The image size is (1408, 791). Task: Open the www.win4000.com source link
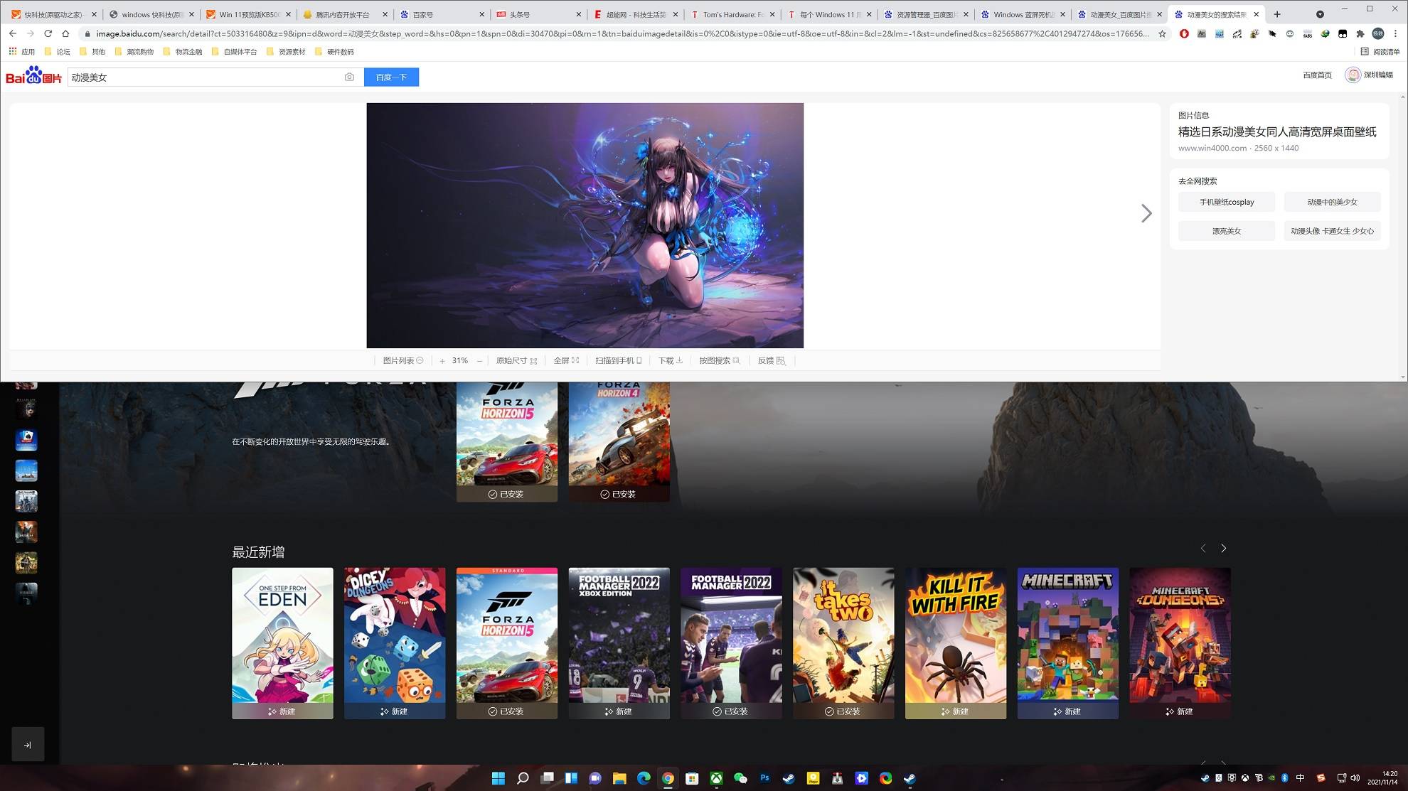click(1212, 148)
